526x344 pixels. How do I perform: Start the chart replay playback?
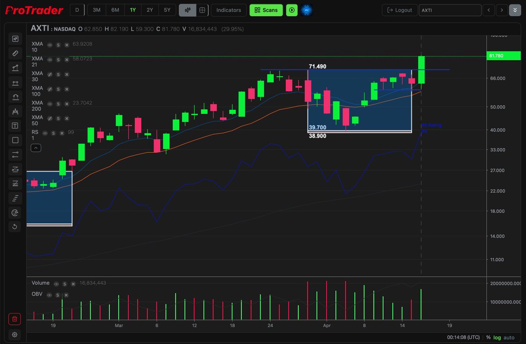point(292,10)
